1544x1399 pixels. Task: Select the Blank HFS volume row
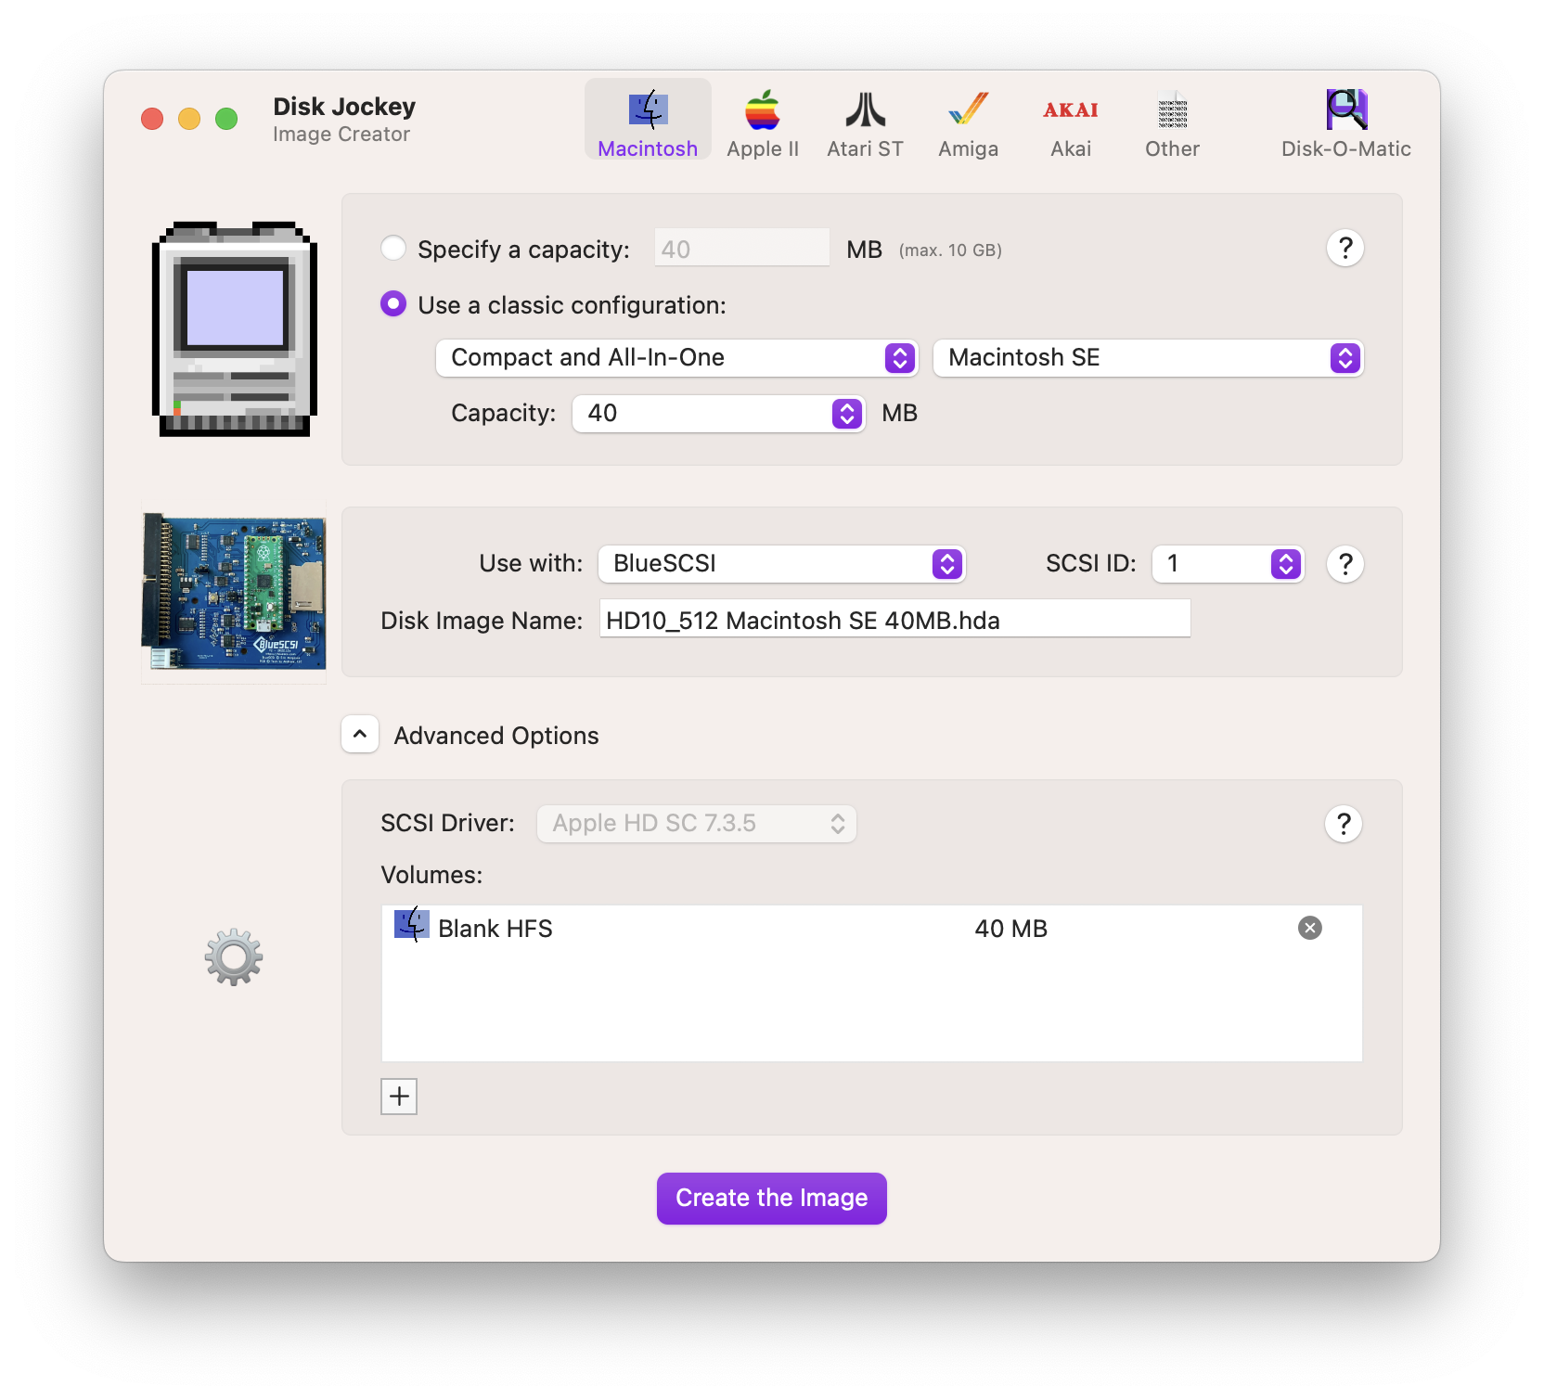click(x=871, y=928)
